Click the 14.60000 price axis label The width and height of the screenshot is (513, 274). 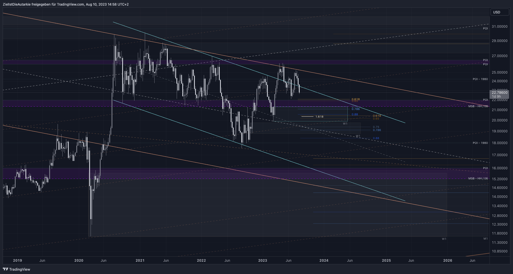coord(500,188)
